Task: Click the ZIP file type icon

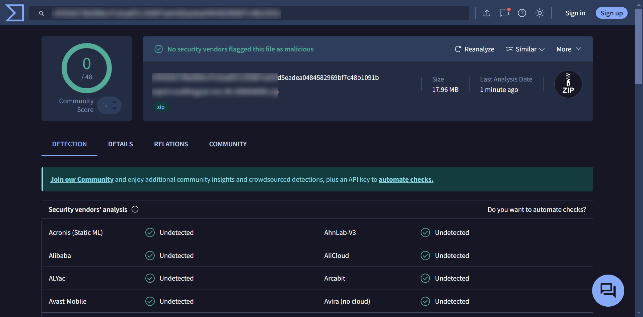Action: coord(568,84)
